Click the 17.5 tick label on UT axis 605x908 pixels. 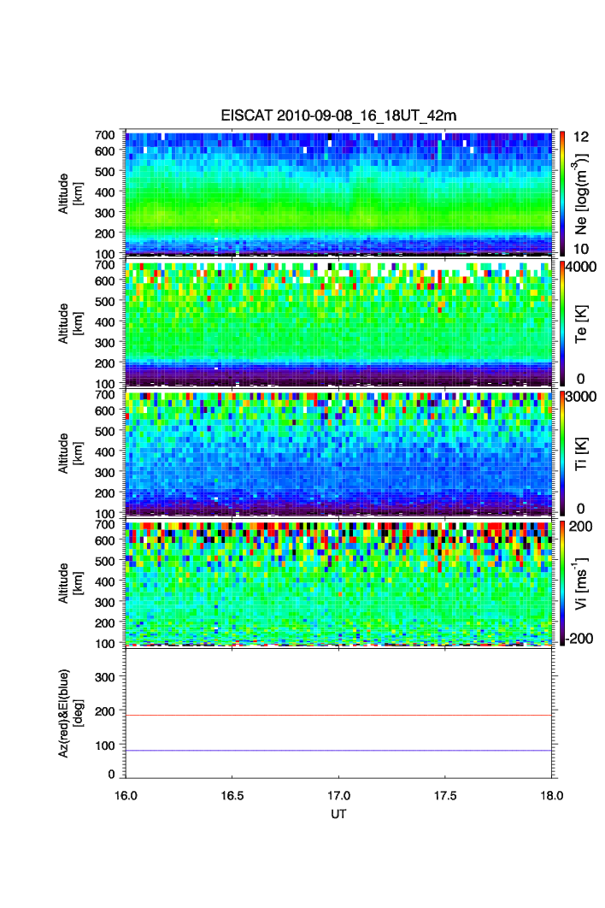[x=445, y=795]
